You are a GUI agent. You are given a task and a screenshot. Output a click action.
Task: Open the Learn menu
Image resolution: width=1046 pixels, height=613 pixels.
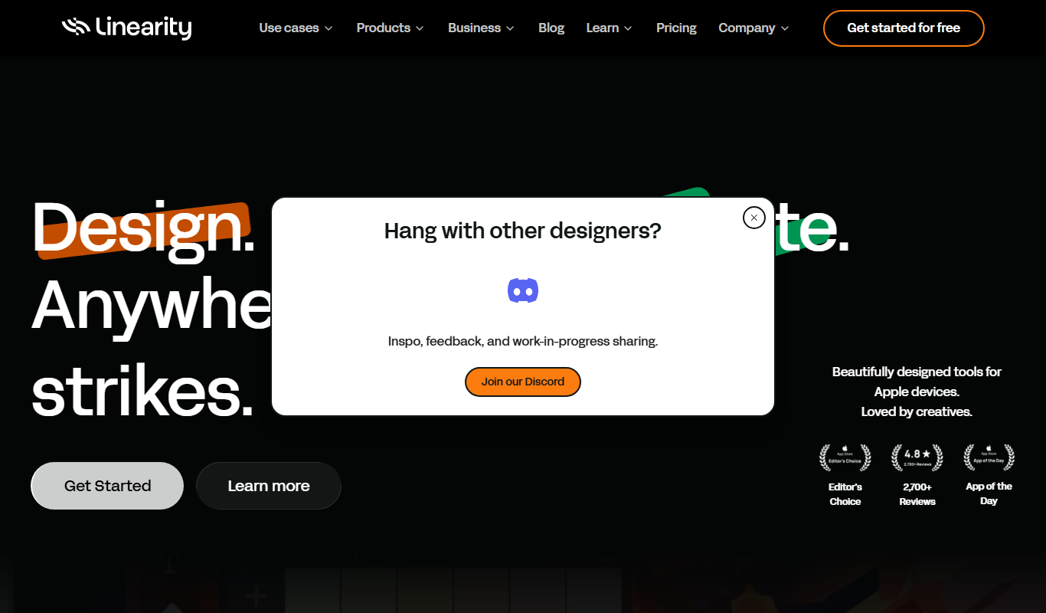click(x=610, y=28)
